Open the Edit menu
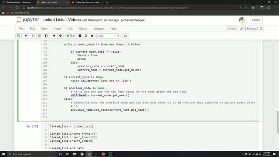Viewport: 279px width, 157px height. pos(32,29)
